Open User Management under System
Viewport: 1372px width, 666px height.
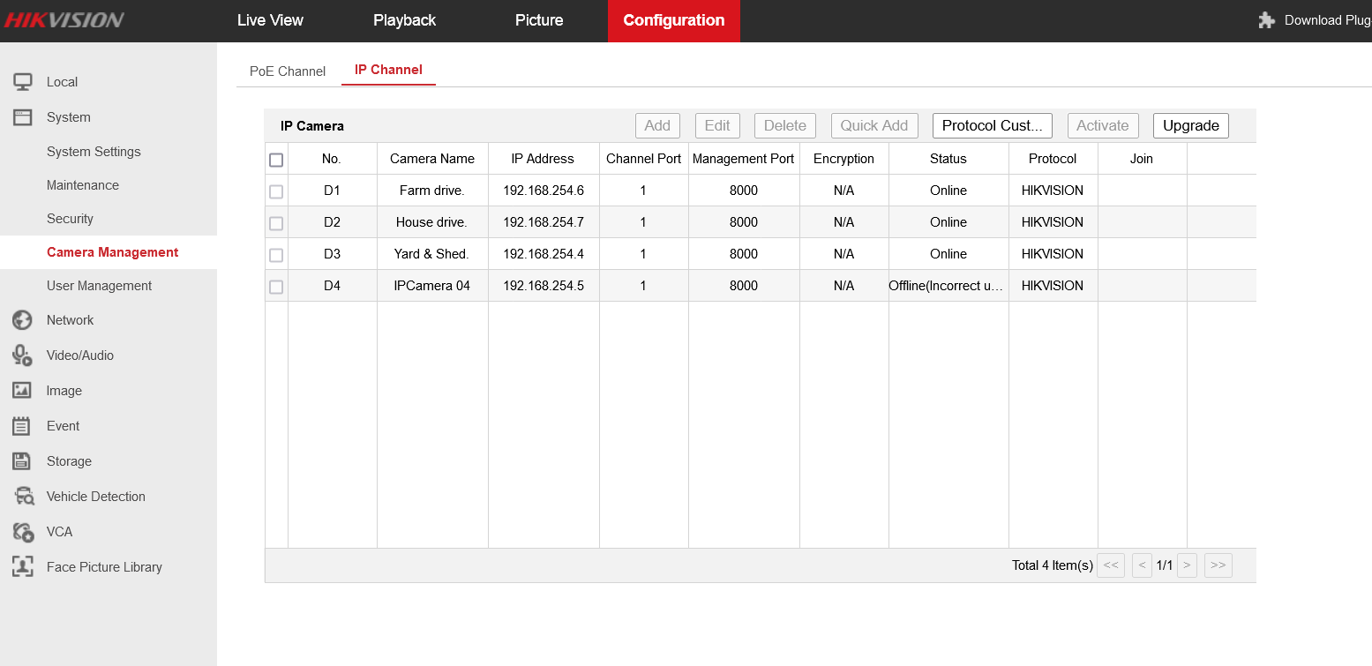99,286
